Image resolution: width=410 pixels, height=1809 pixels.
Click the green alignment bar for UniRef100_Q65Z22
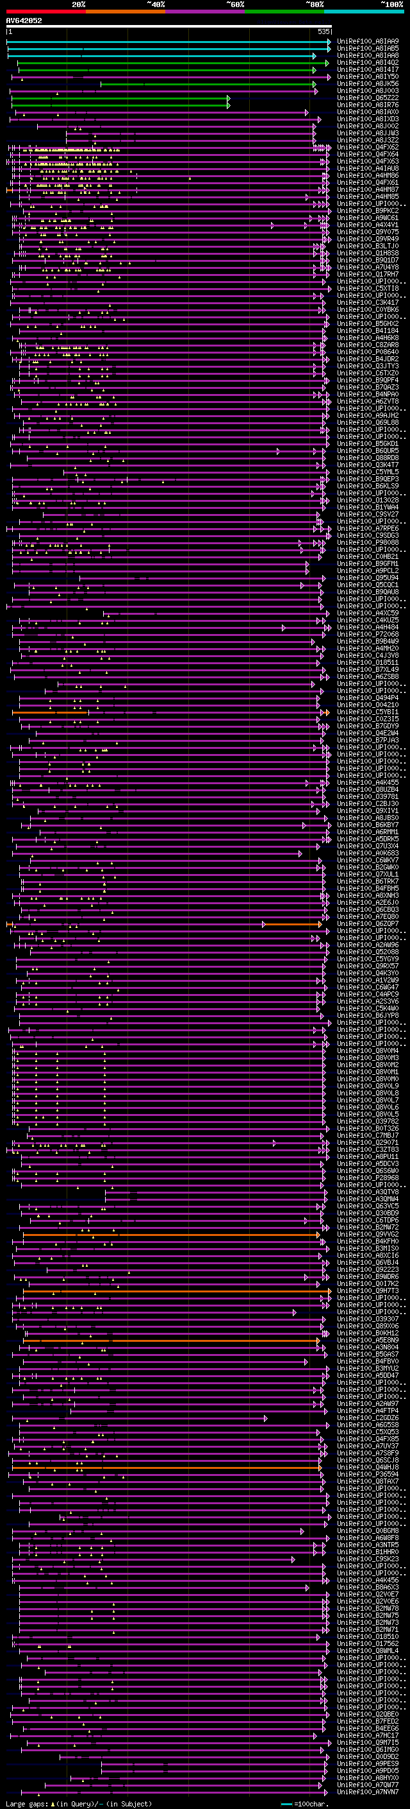(120, 98)
